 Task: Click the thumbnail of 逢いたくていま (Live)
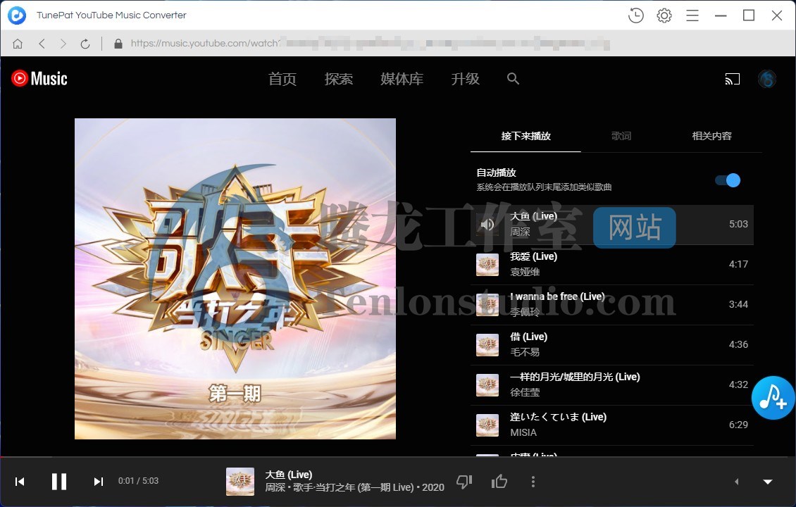487,425
